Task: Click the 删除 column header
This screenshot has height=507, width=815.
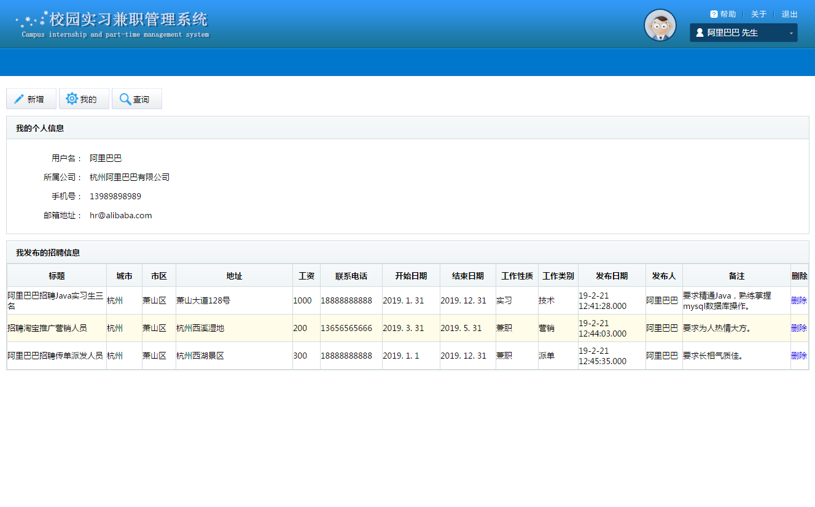Action: [x=800, y=276]
